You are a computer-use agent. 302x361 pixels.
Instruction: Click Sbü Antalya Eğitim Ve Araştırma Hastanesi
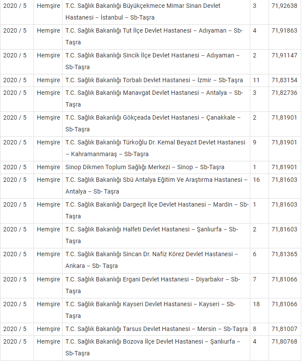[x=156, y=186]
